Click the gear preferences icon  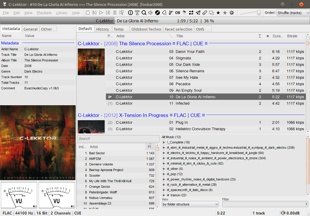pos(232,13)
